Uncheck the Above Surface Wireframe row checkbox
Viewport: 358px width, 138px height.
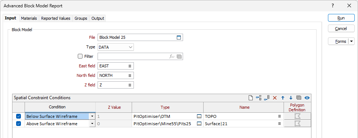(18, 124)
